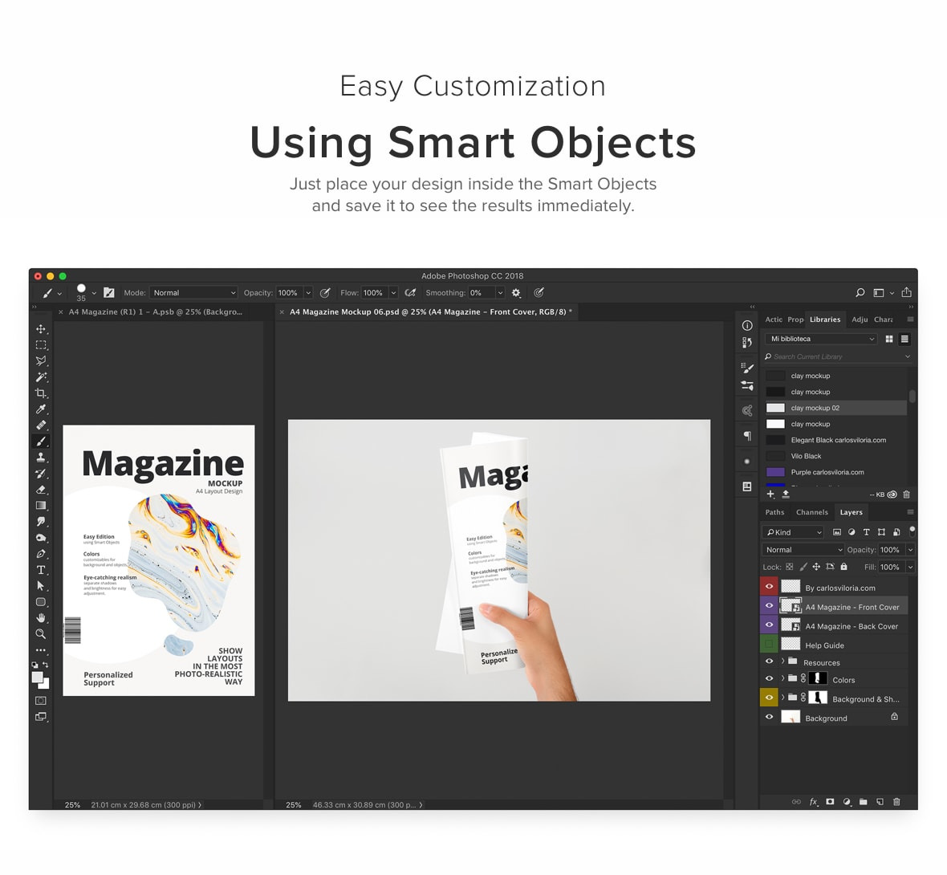Expand the Colors layer group
Viewport: 947px width, 875px height.
pos(782,678)
